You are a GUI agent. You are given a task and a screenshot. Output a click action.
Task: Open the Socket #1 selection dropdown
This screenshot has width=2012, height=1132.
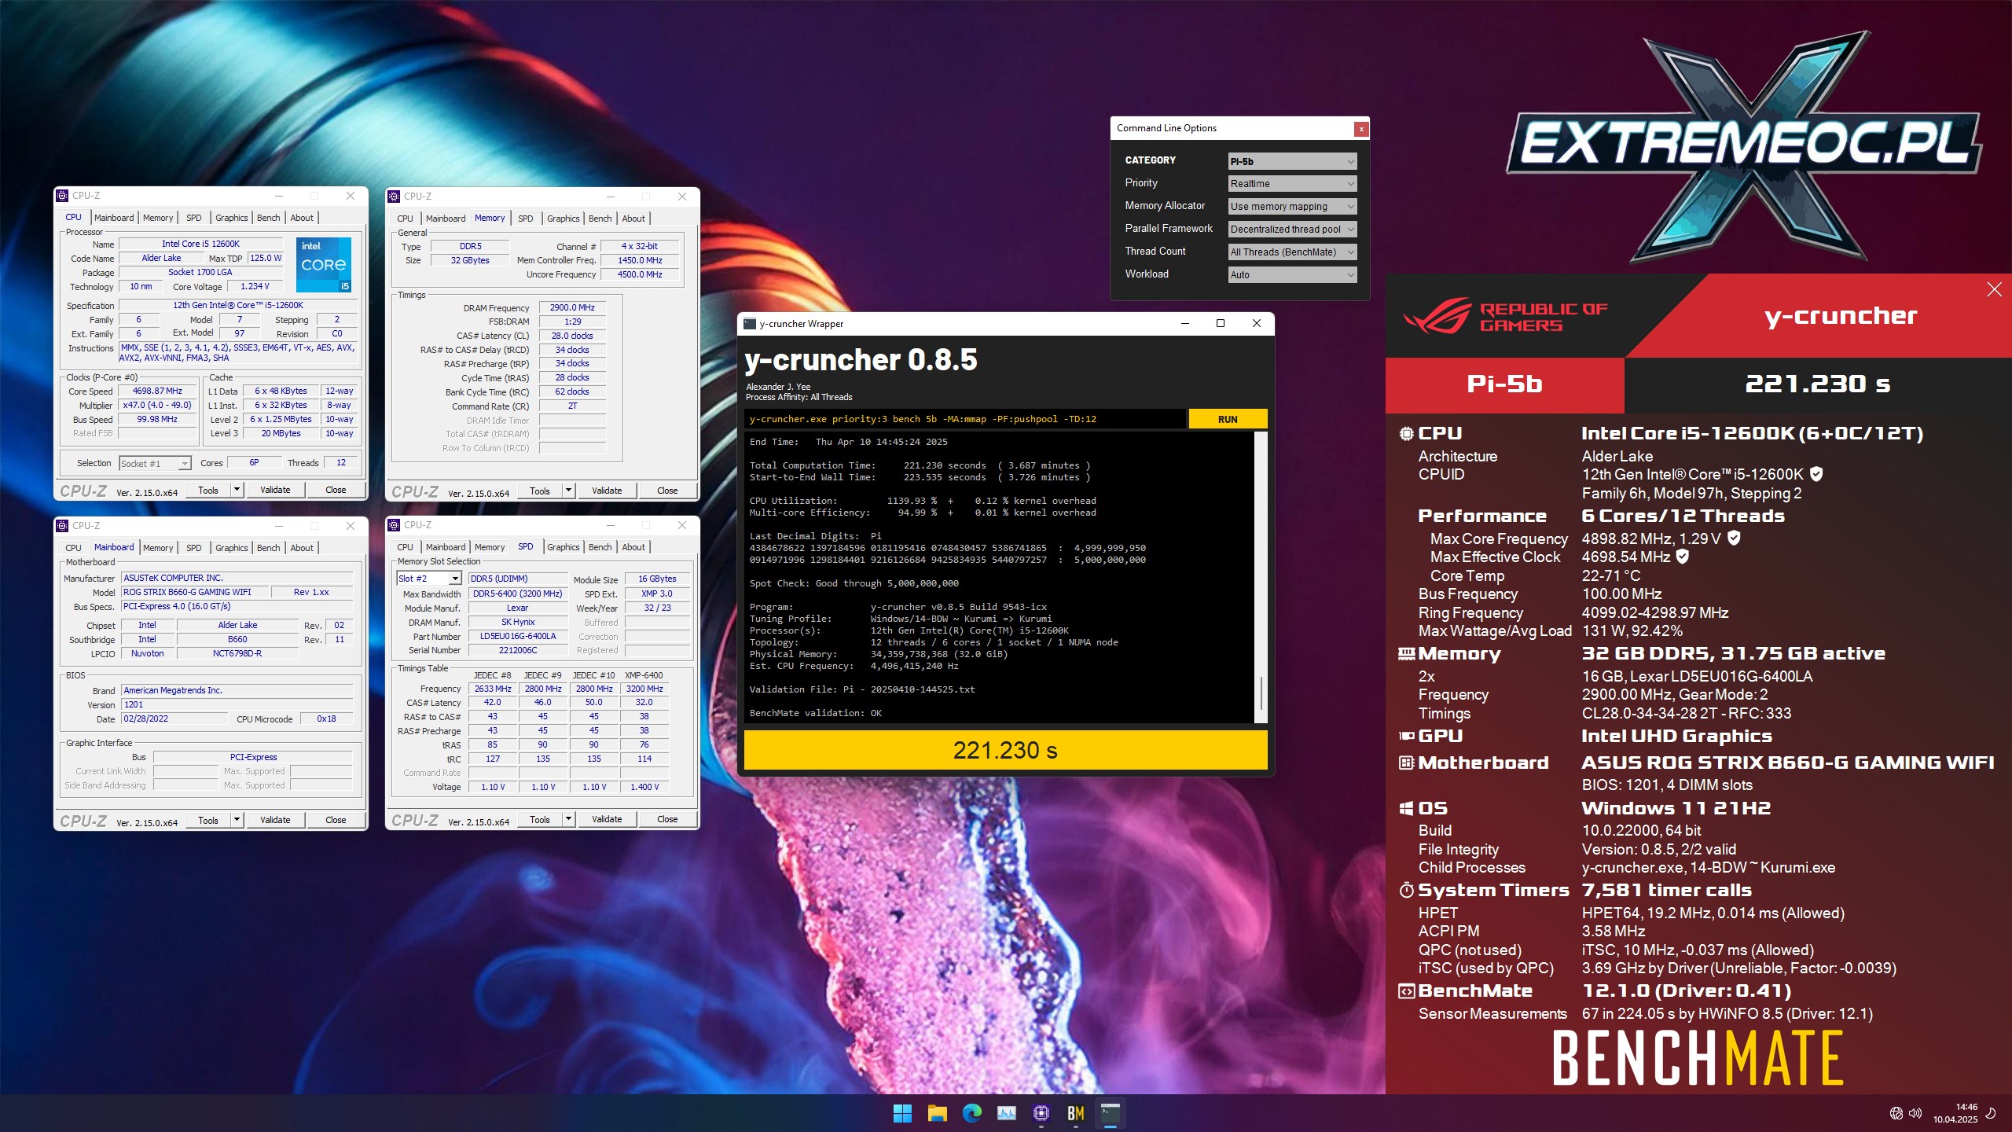155,463
